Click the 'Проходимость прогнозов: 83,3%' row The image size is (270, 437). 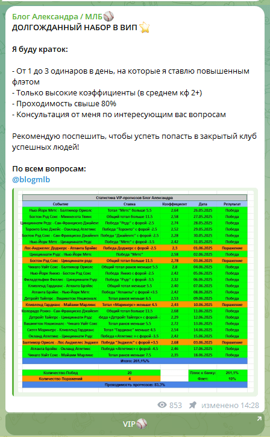tap(135, 384)
